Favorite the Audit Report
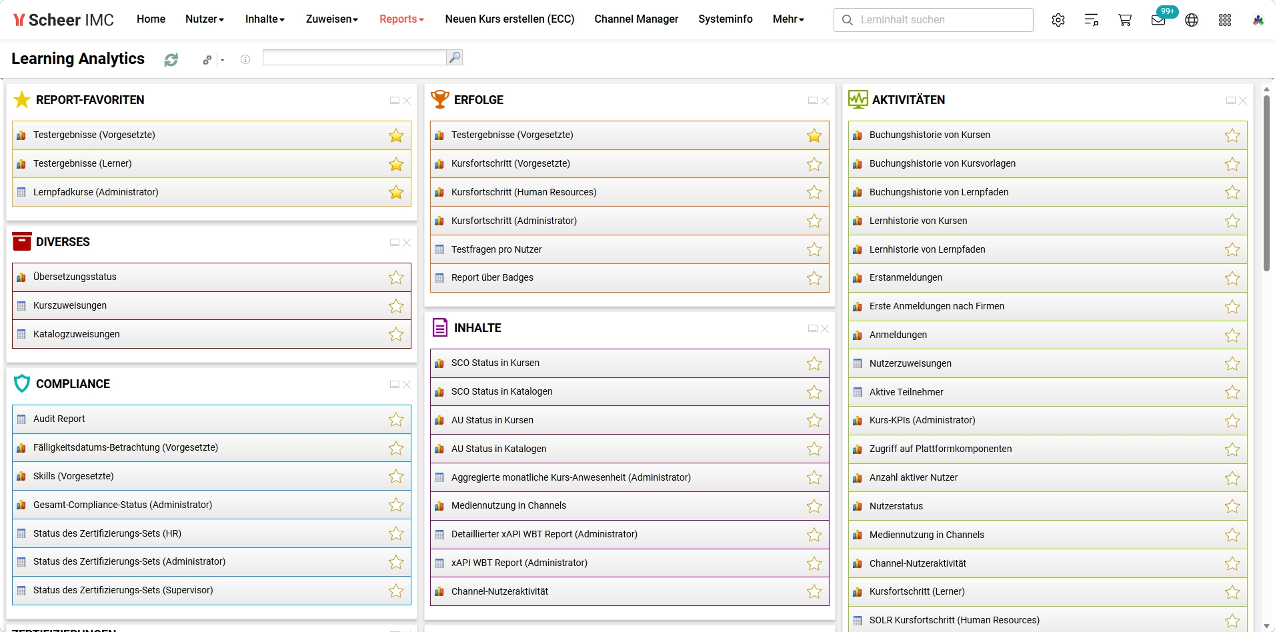The height and width of the screenshot is (632, 1275). click(396, 419)
